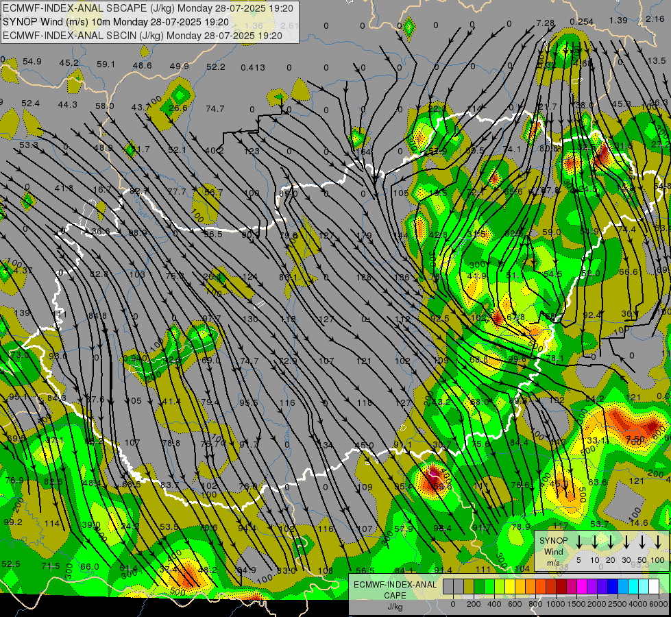Click the 4000 tick label on CAPE scale
The image size is (671, 617).
[x=638, y=604]
